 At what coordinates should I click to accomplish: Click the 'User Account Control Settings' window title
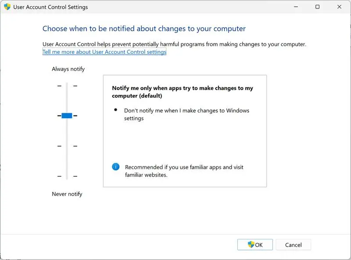tap(50, 7)
